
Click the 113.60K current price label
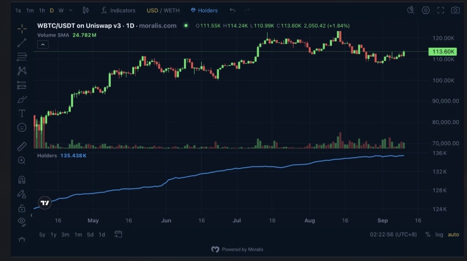pyautogui.click(x=442, y=52)
